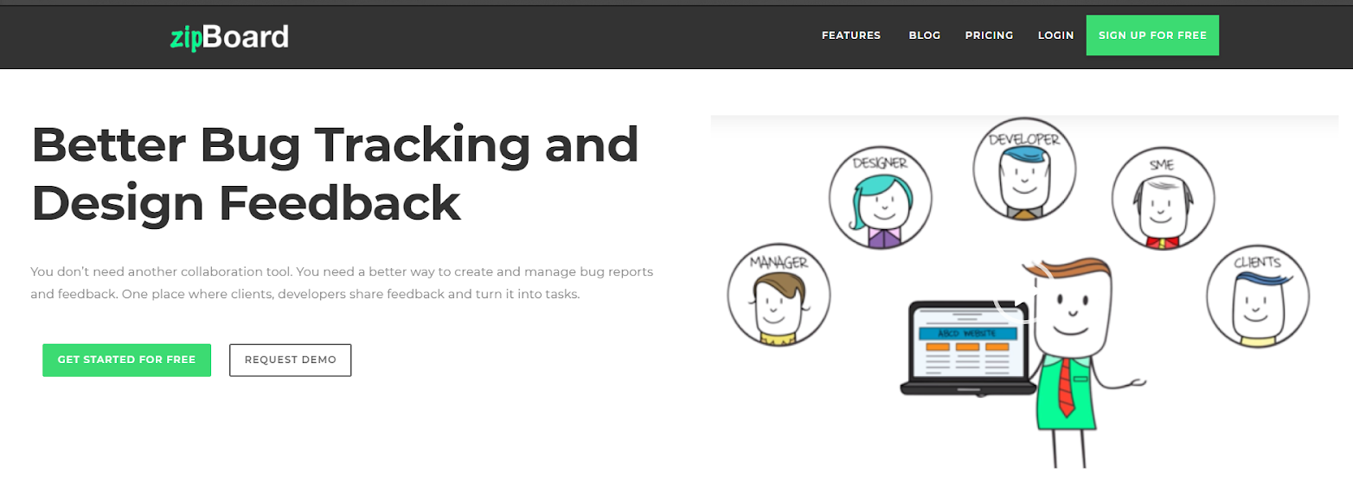Open the Pricing page
This screenshot has height=498, width=1353.
[x=989, y=35]
